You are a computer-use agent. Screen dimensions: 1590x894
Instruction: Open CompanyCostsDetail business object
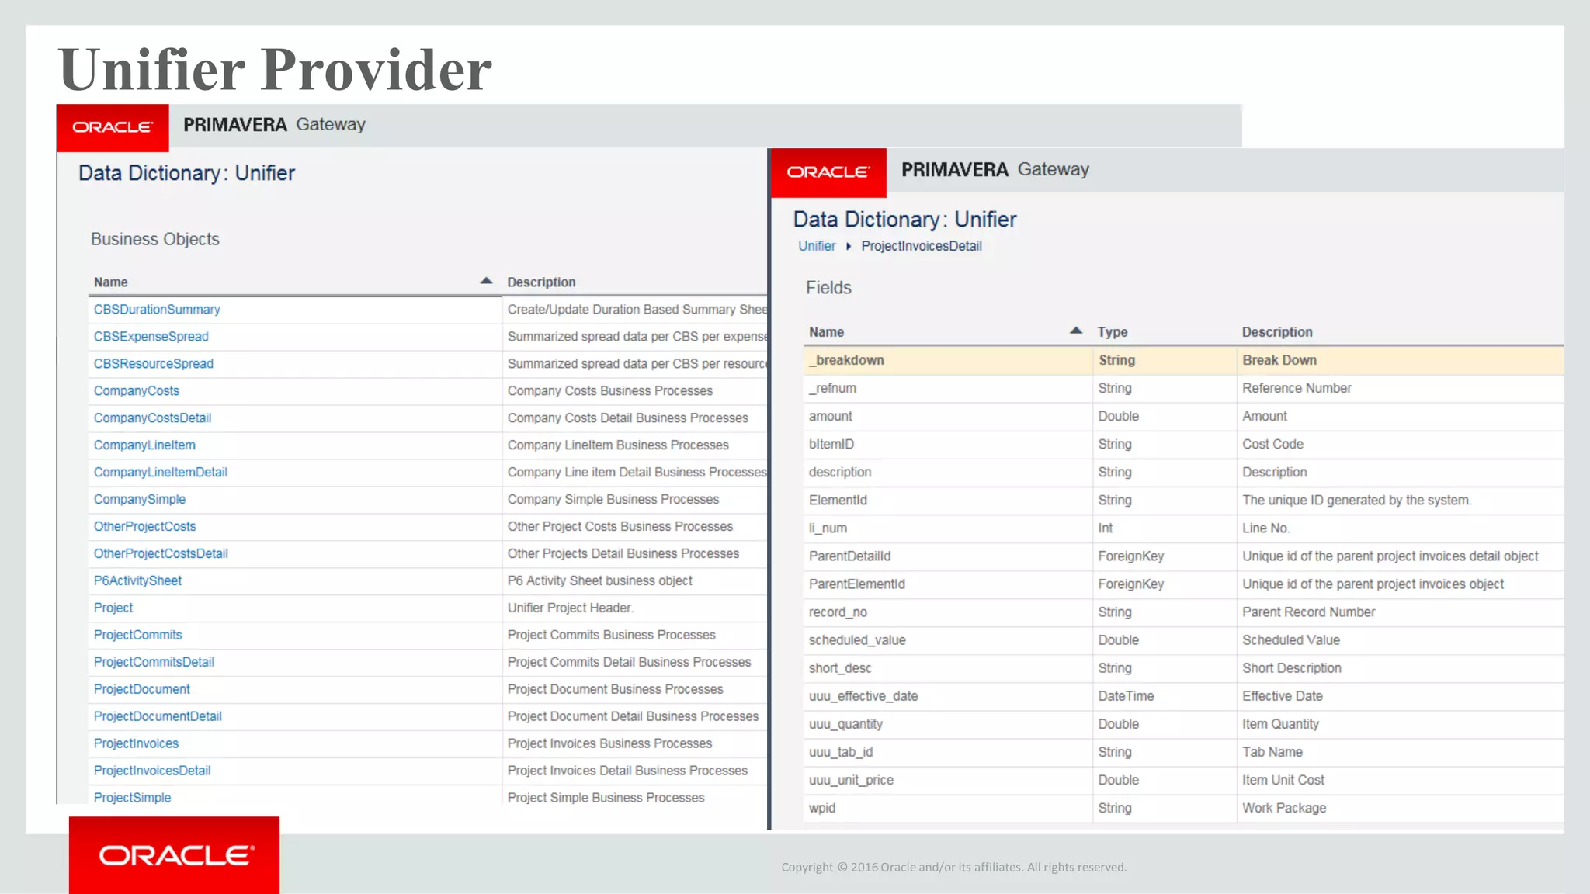(x=152, y=418)
